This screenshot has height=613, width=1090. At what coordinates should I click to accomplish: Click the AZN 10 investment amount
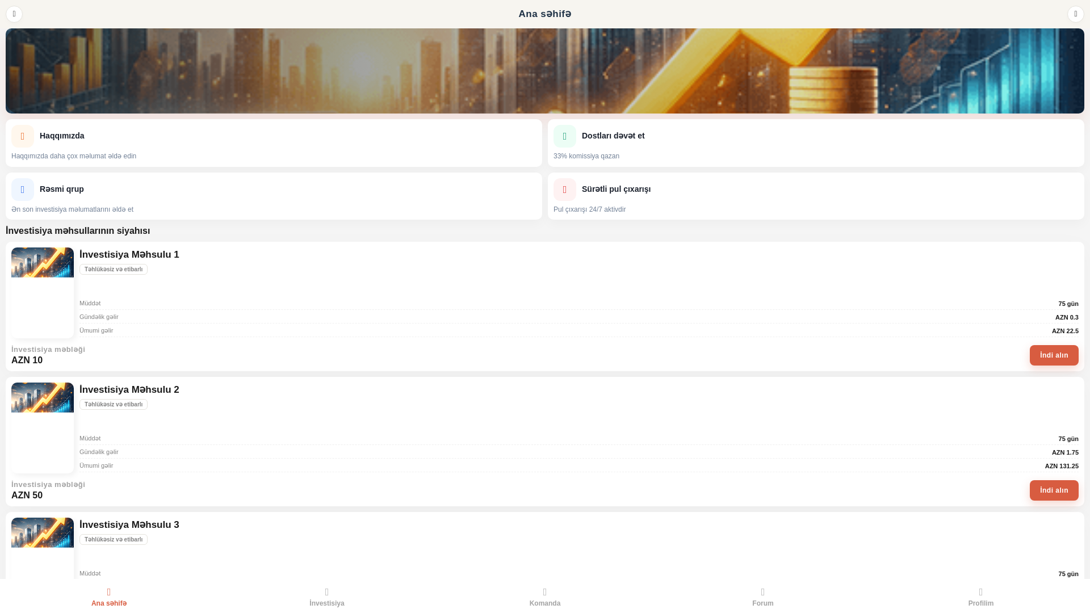[x=27, y=360]
